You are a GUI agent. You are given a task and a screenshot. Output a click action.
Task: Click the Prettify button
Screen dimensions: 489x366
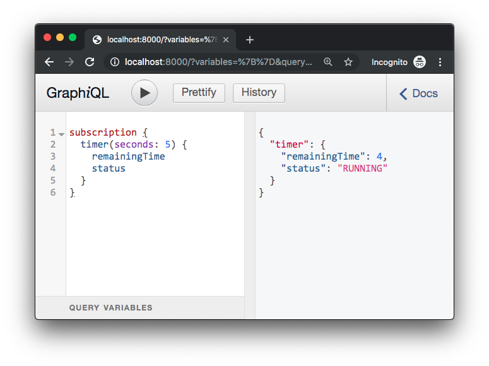pyautogui.click(x=199, y=93)
